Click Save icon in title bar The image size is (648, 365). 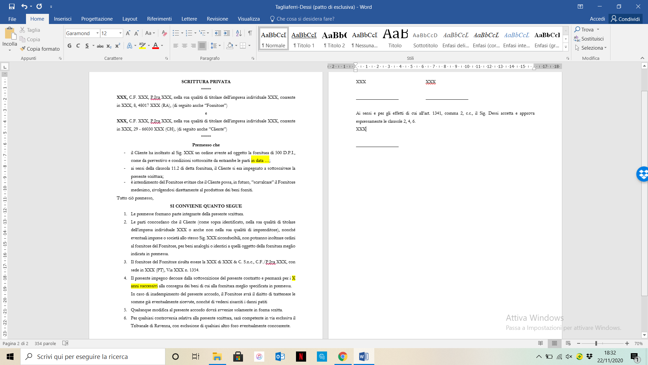click(12, 6)
